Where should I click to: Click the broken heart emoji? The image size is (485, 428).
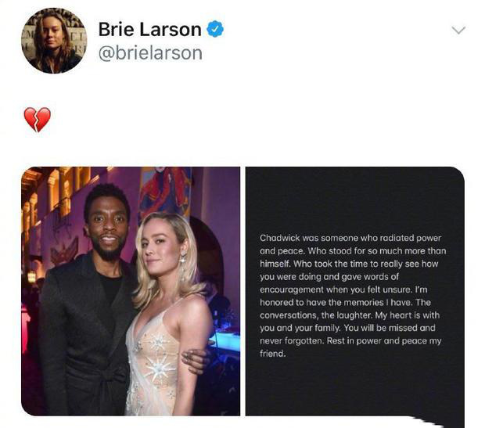pyautogui.click(x=37, y=119)
